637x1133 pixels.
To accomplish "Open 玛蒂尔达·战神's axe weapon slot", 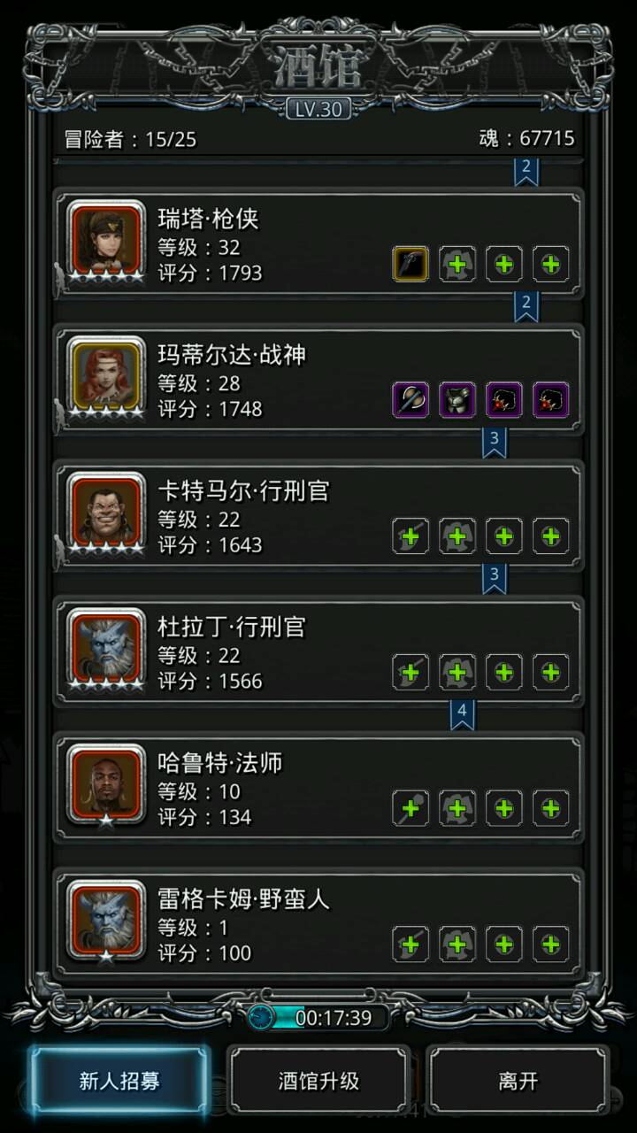I will (411, 400).
